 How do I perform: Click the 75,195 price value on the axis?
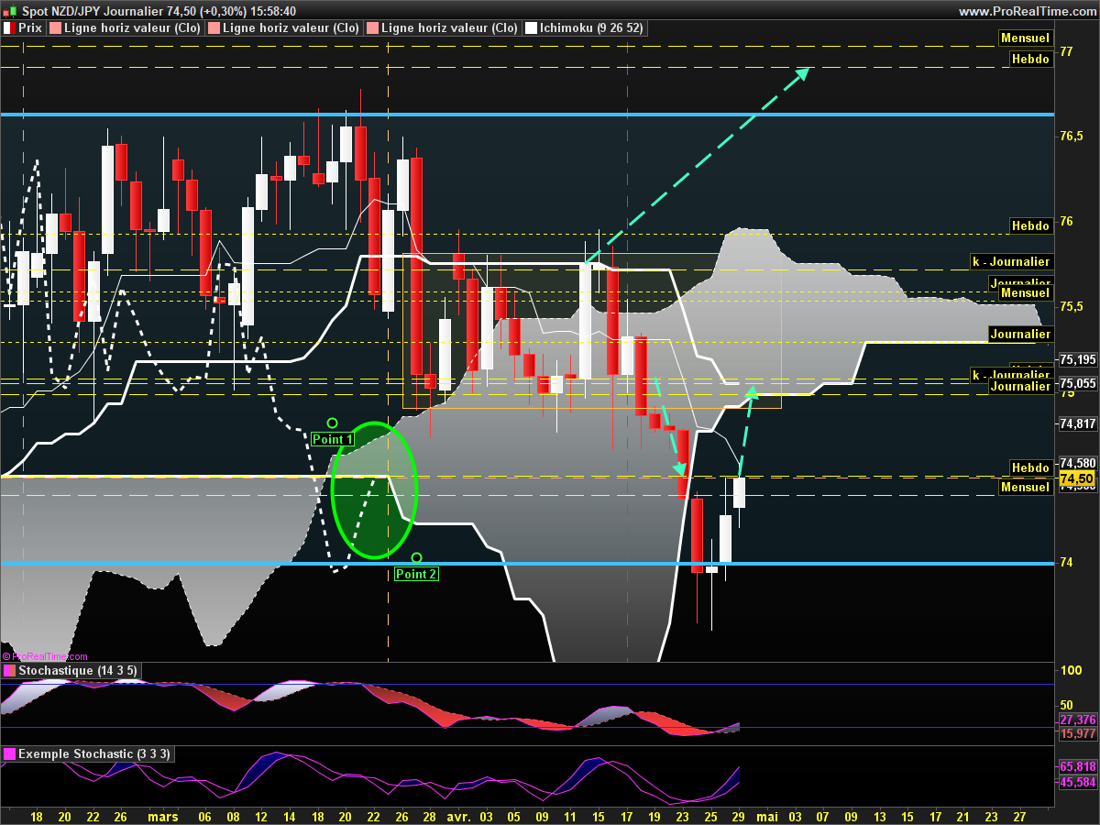click(1077, 358)
